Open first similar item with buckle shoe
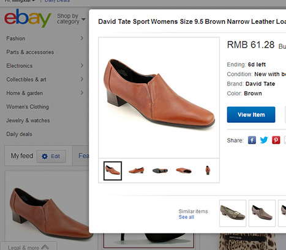 [x=233, y=213]
